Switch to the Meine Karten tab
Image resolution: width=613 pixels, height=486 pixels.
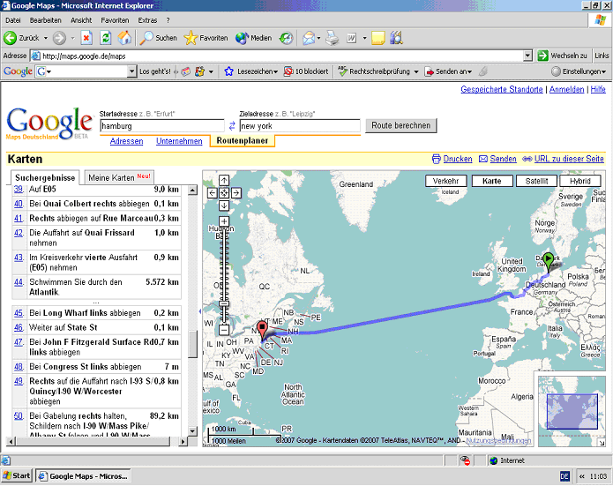119,177
